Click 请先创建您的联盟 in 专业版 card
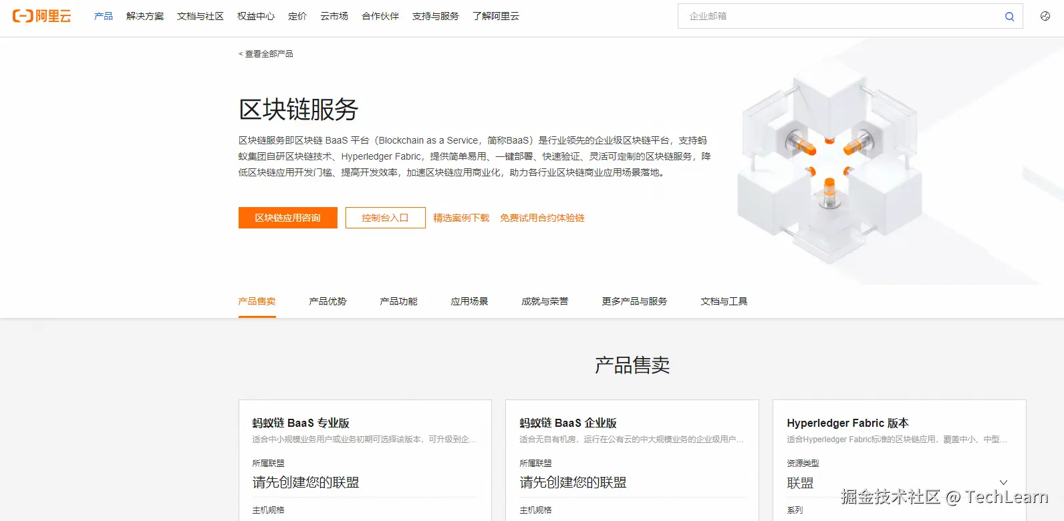Viewport: 1064px width, 521px height. coord(306,482)
